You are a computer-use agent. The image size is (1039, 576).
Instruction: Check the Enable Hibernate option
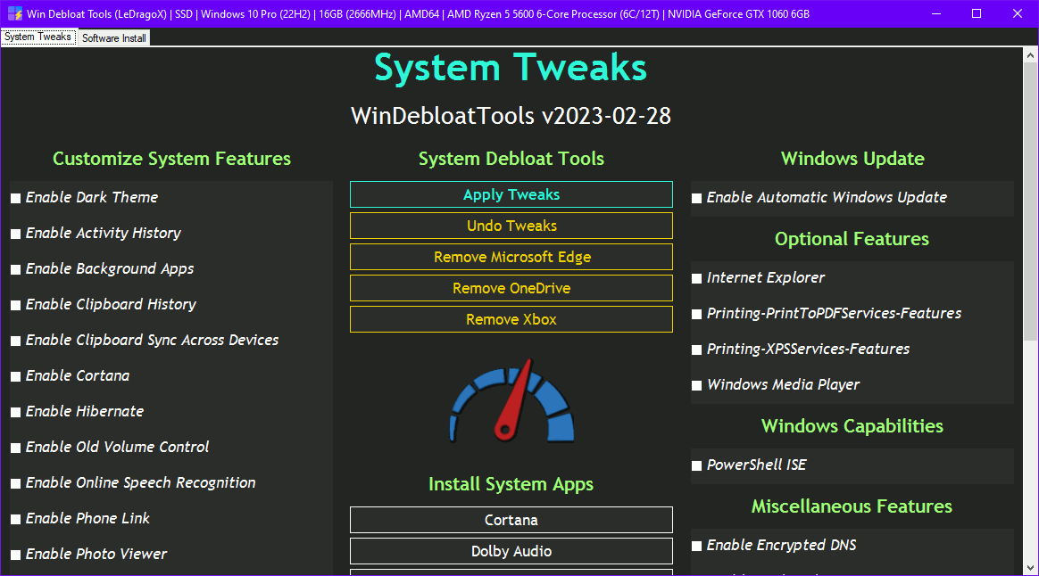click(16, 413)
